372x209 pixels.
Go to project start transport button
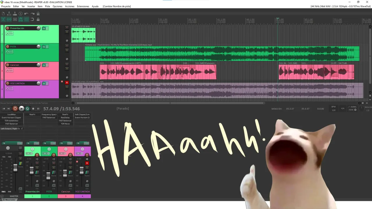click(4, 109)
